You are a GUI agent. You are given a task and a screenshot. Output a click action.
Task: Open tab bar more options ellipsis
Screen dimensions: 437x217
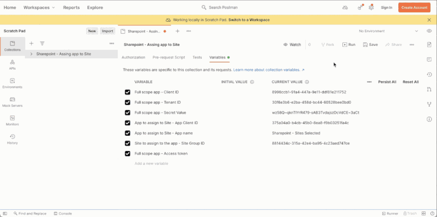click(189, 31)
